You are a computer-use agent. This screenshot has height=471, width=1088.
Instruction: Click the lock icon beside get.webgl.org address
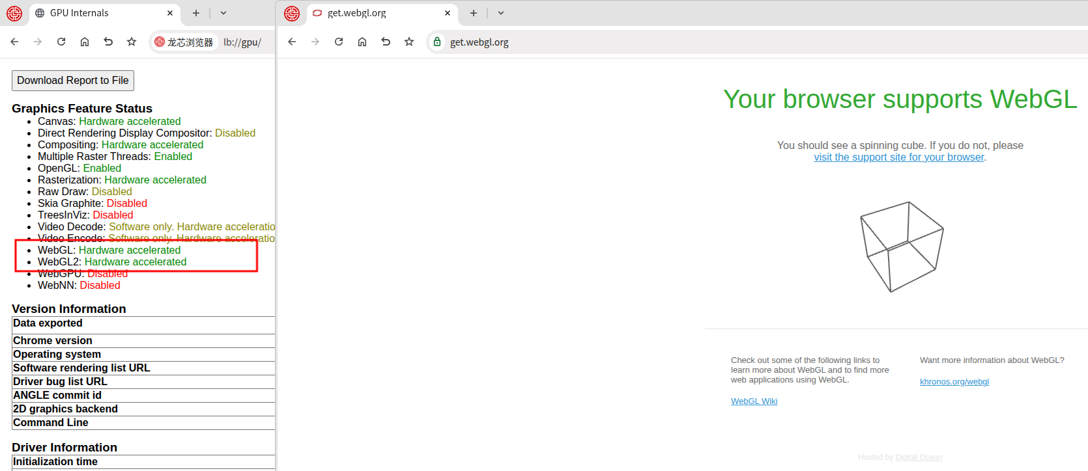(x=437, y=42)
